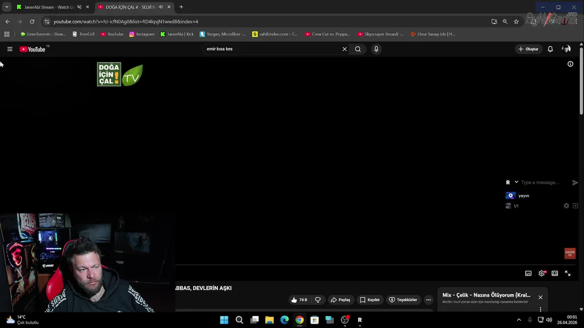
Task: Expand the chat identity dropdown chevron
Action: coord(516,182)
